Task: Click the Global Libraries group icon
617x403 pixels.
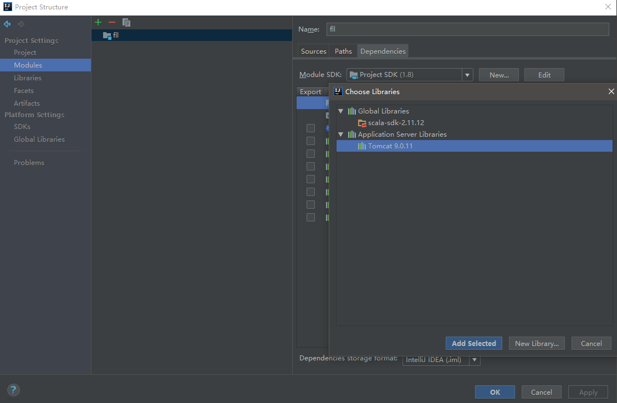Action: point(352,111)
